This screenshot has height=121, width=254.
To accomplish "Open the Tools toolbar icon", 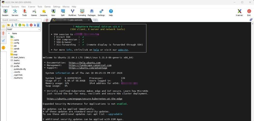I will point(24,13).
